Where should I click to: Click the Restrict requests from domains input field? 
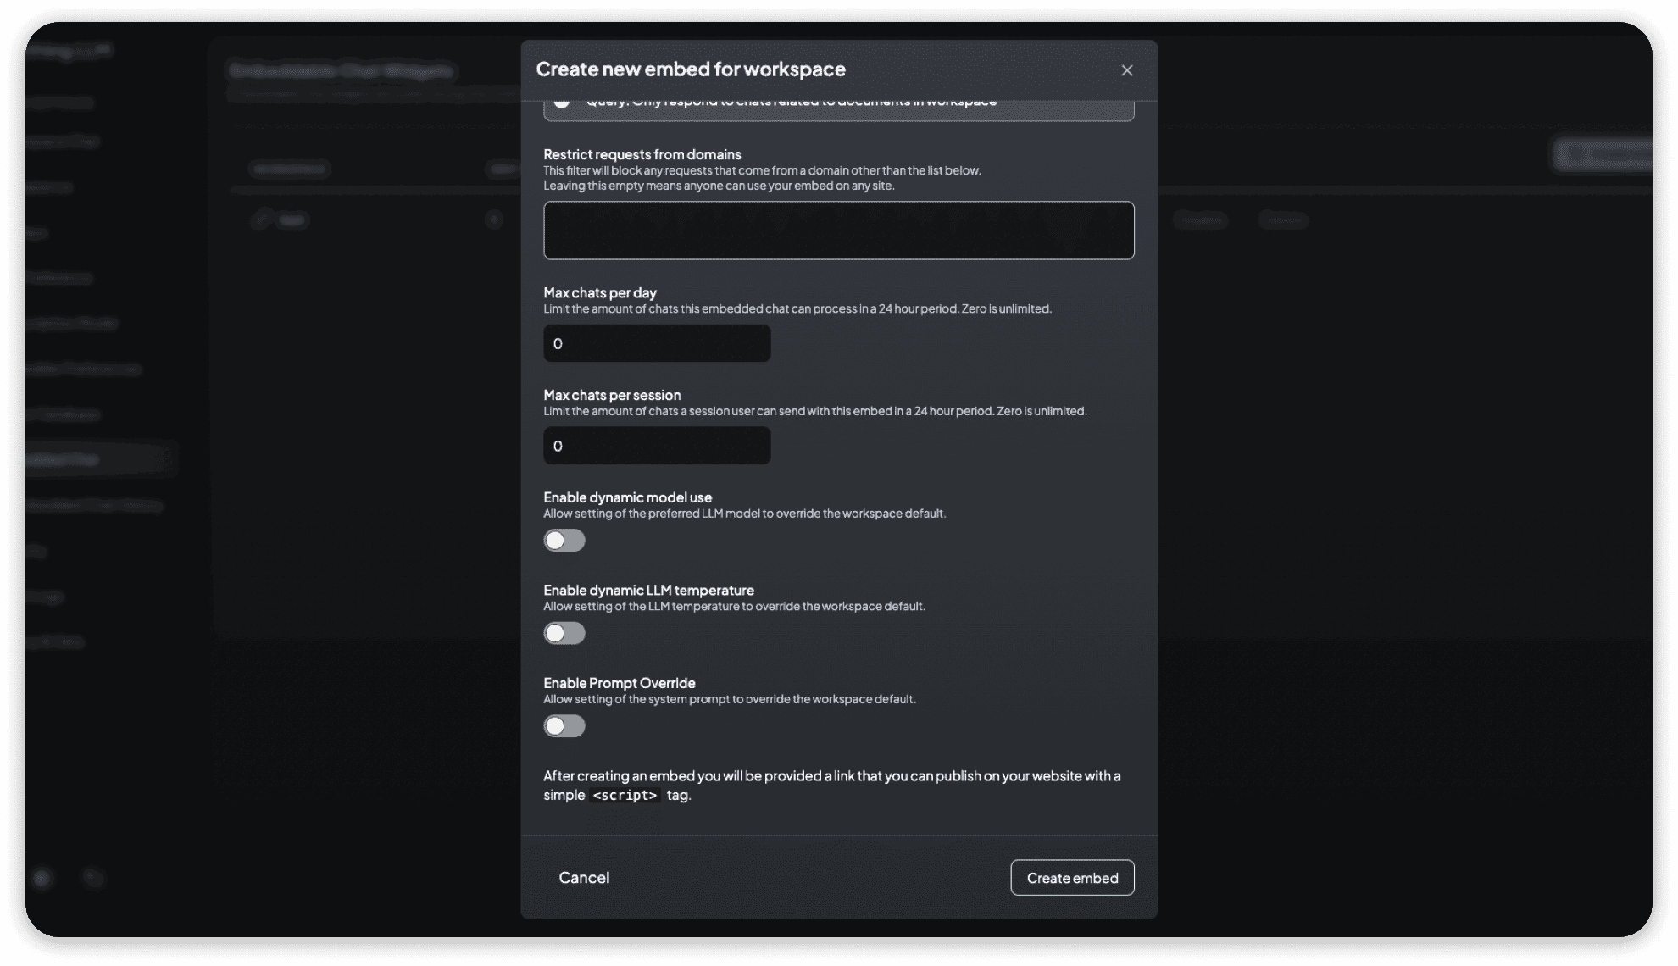click(839, 230)
